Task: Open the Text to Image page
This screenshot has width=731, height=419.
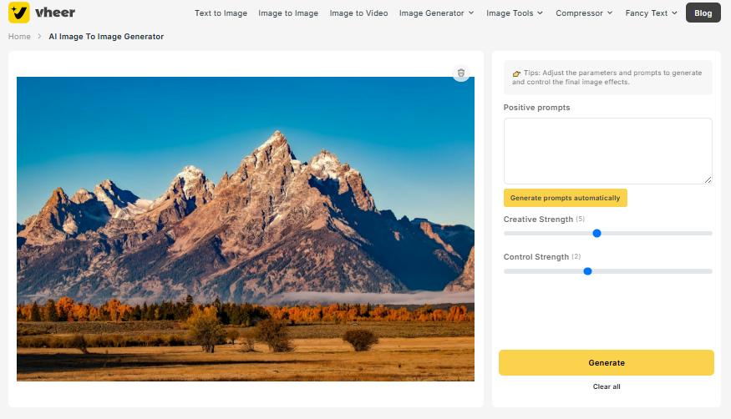Action: tap(221, 13)
